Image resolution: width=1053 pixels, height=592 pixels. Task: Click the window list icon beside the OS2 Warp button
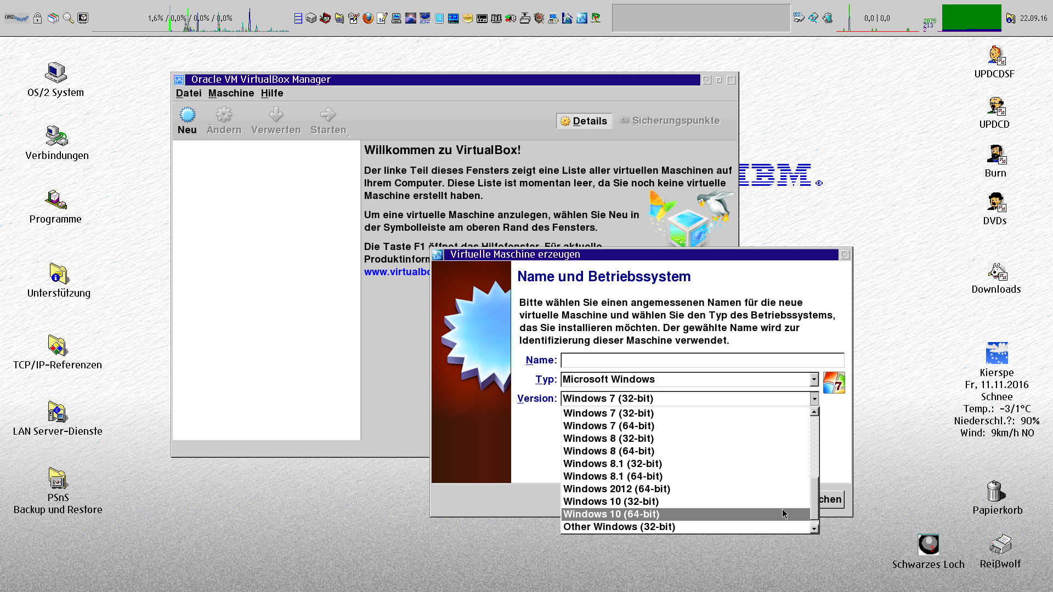click(x=53, y=18)
